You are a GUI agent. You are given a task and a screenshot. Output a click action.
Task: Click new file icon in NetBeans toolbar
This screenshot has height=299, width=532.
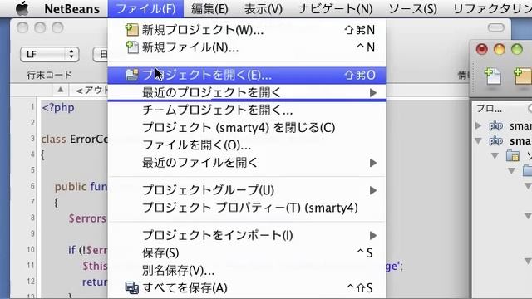492,76
